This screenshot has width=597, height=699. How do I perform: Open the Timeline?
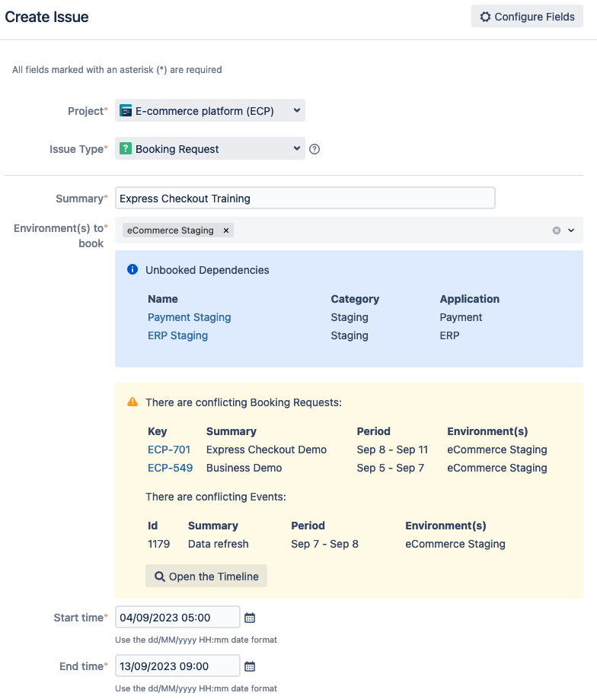point(206,577)
